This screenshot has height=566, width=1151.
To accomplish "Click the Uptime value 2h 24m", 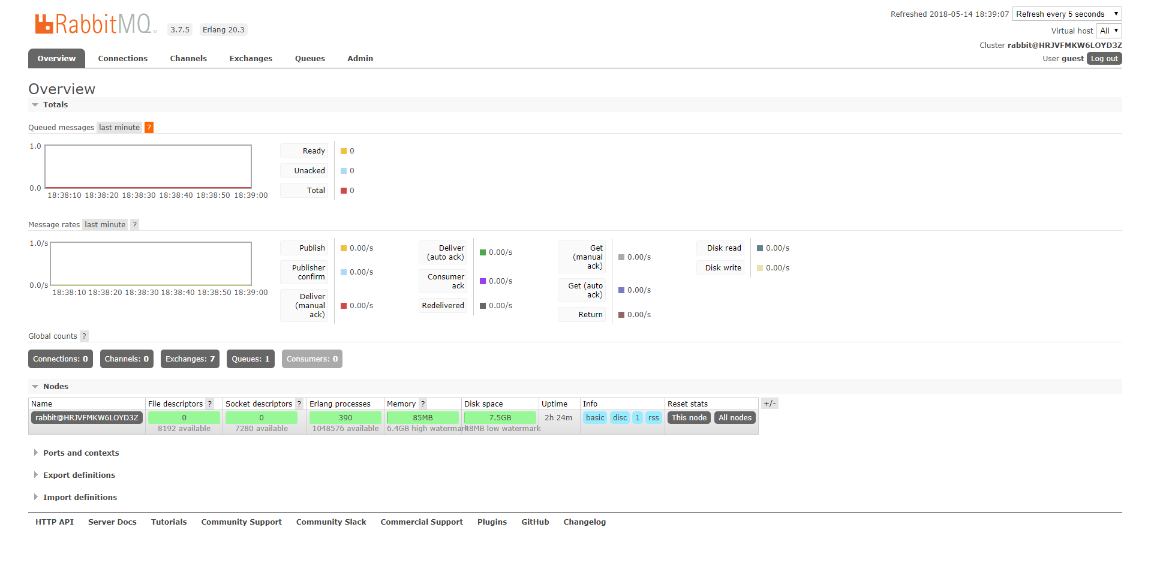I will pos(558,417).
